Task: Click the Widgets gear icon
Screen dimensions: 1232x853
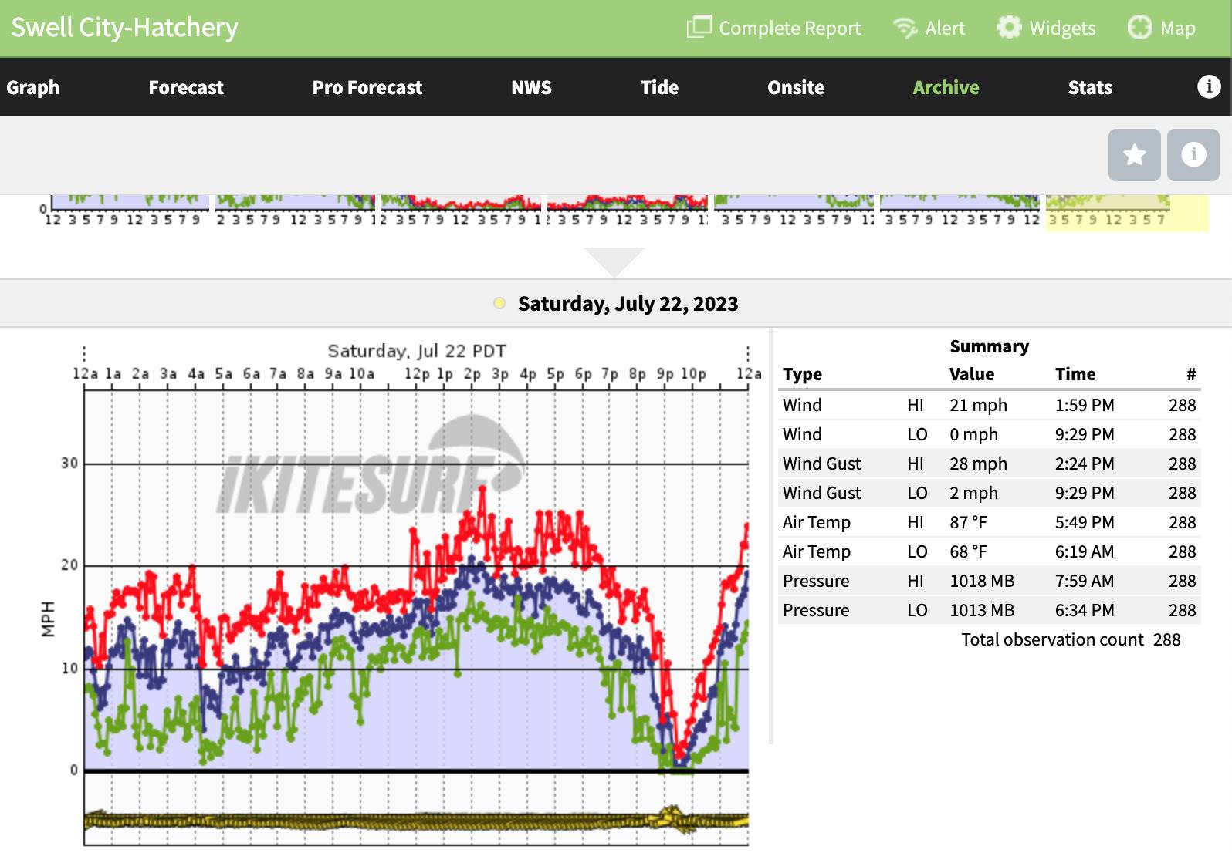Action: click(x=1009, y=27)
